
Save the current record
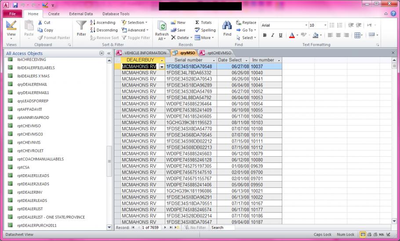pos(178,30)
